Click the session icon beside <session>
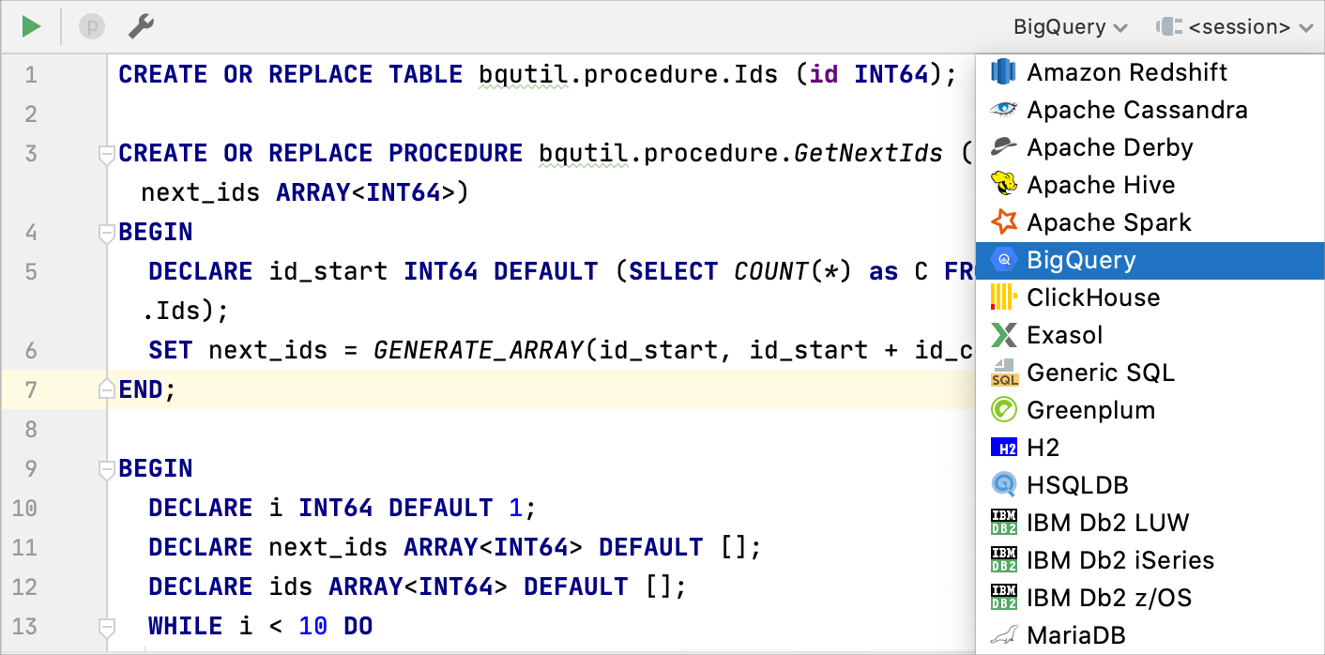Image resolution: width=1325 pixels, height=655 pixels. (1169, 27)
